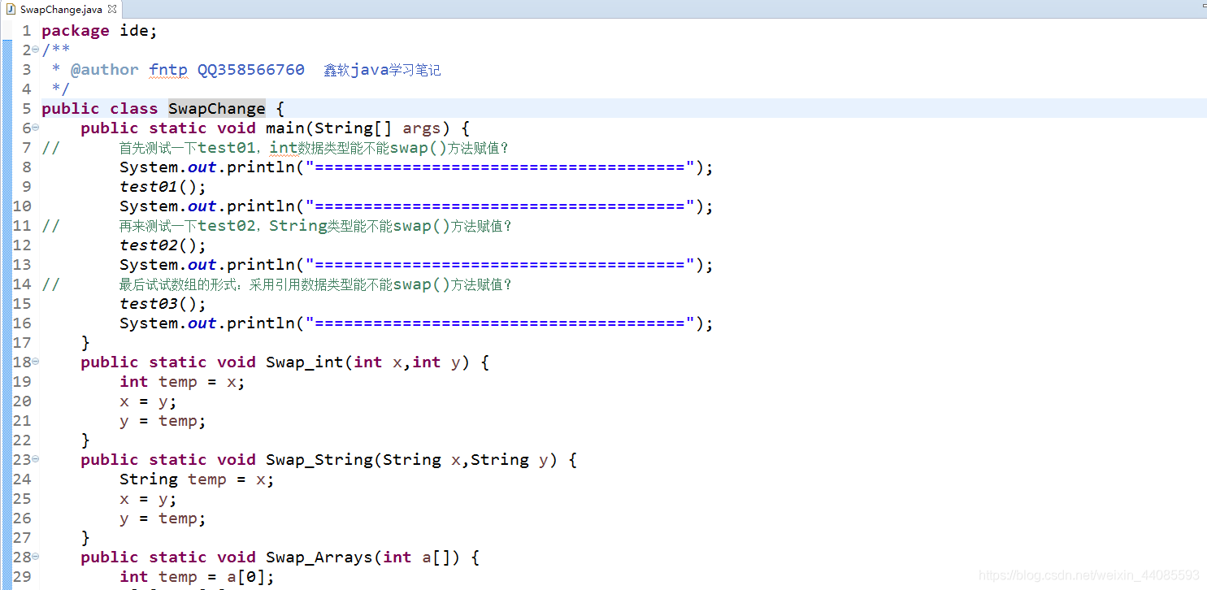
Task: Click 'String temp = x;' on line 24
Action: (197, 479)
